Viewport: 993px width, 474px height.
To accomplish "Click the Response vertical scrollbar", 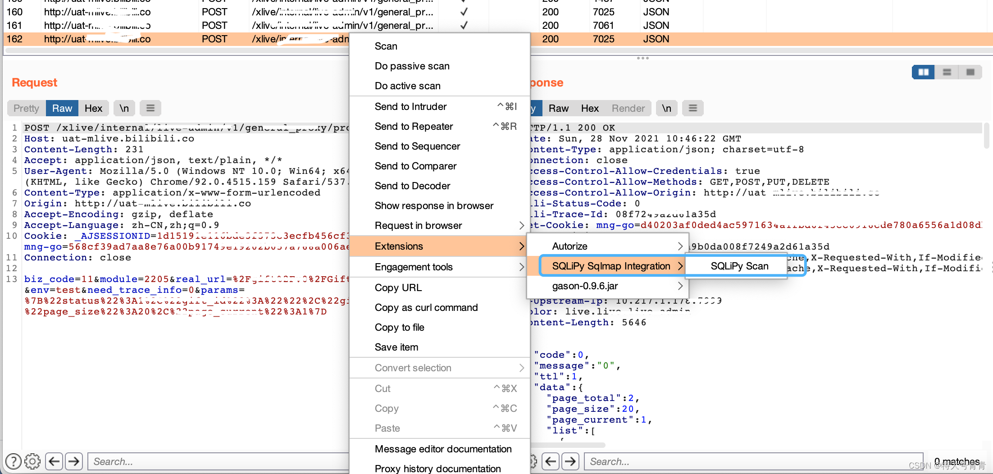I will click(986, 135).
